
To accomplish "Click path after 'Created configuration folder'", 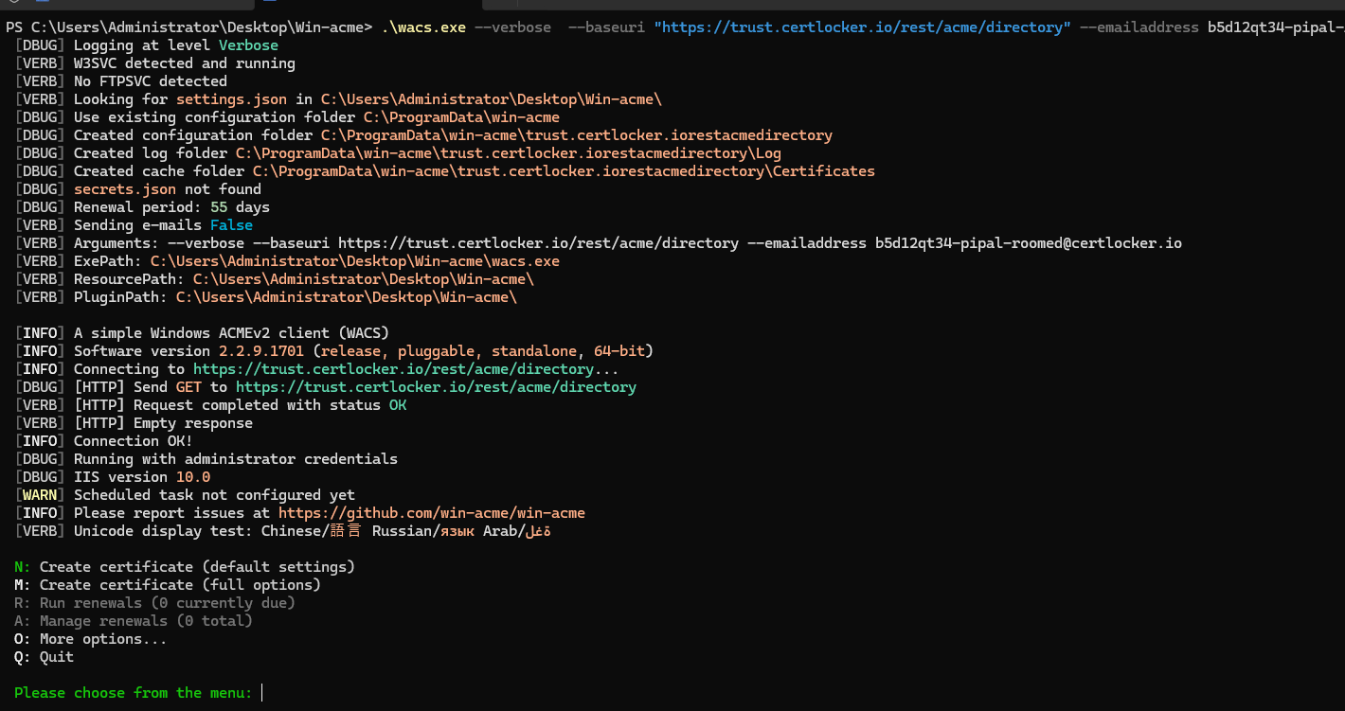I will click(x=577, y=135).
